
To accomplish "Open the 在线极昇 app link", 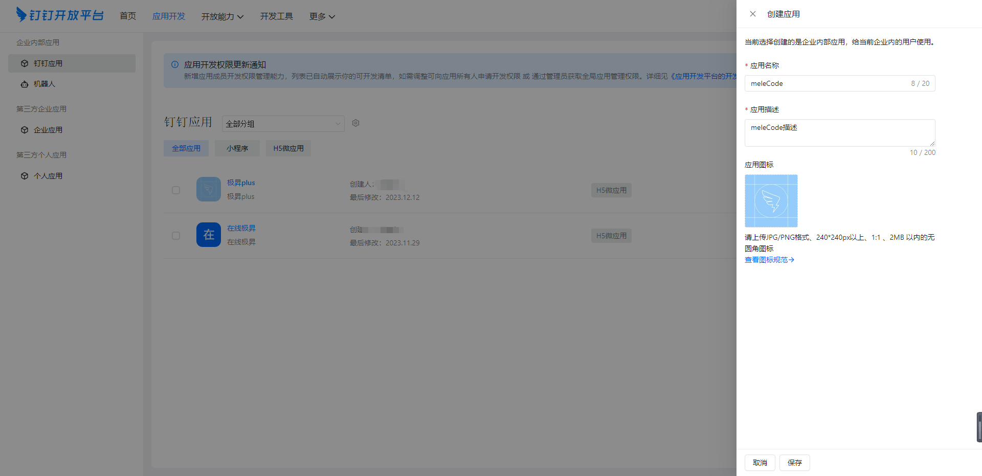I will [241, 228].
